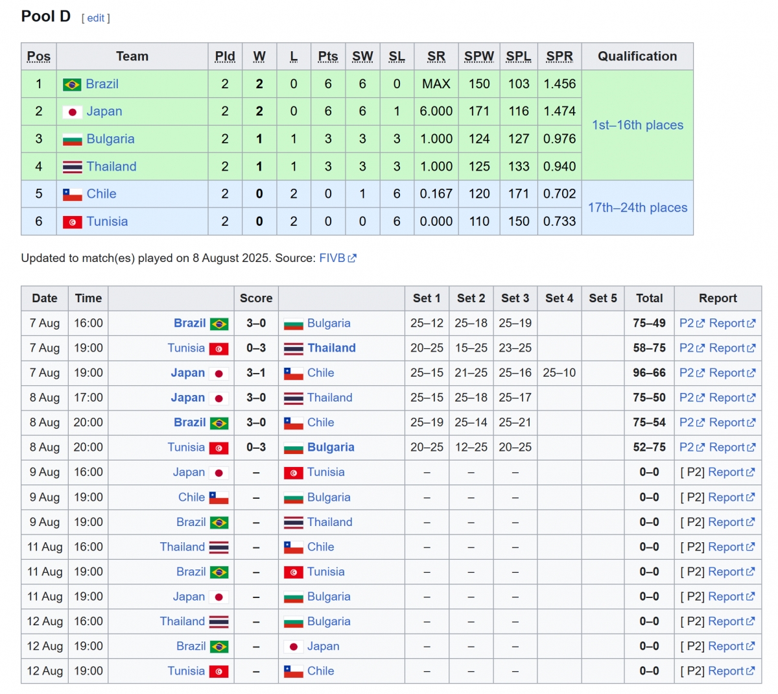
Task: Open Report for 12 Aug Brazil–Japan match
Action: click(x=731, y=646)
